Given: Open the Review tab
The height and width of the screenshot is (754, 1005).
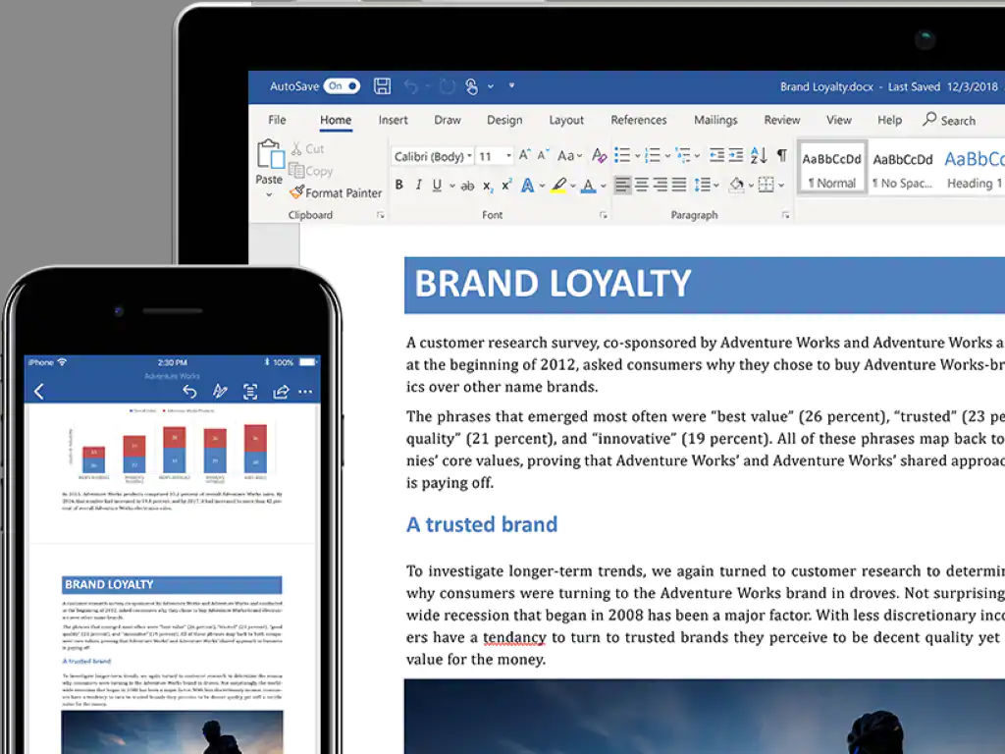Looking at the screenshot, I should click(x=782, y=120).
